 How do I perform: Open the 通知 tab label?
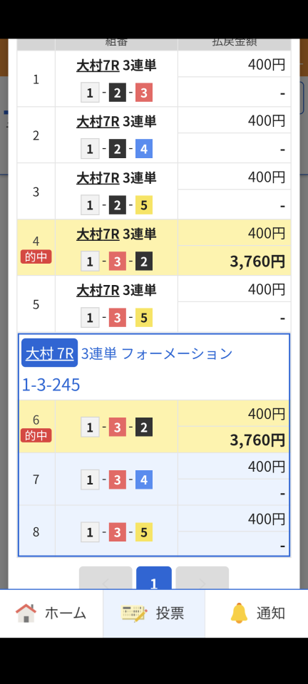[x=271, y=613]
